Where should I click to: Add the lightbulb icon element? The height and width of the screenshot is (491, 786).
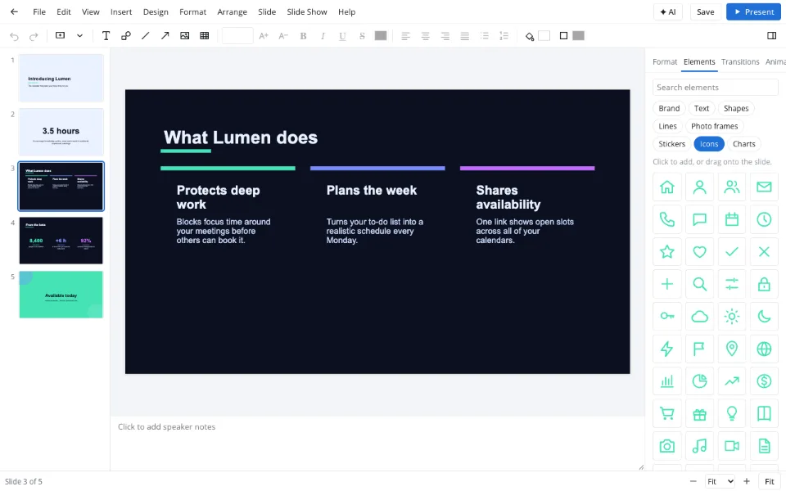(x=732, y=413)
